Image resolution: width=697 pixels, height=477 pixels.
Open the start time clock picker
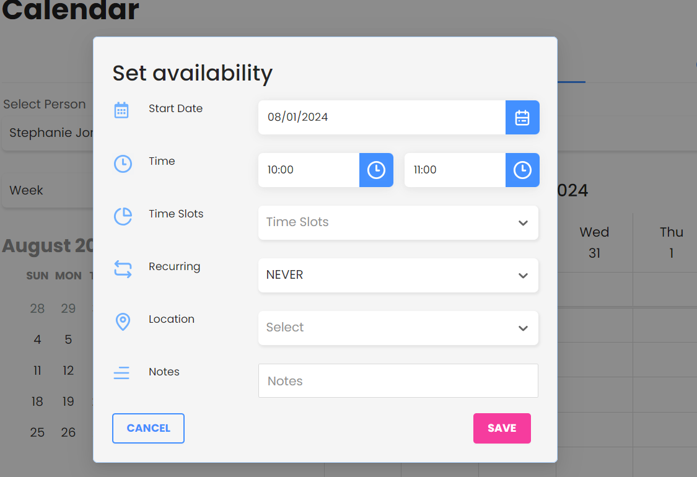coord(376,170)
